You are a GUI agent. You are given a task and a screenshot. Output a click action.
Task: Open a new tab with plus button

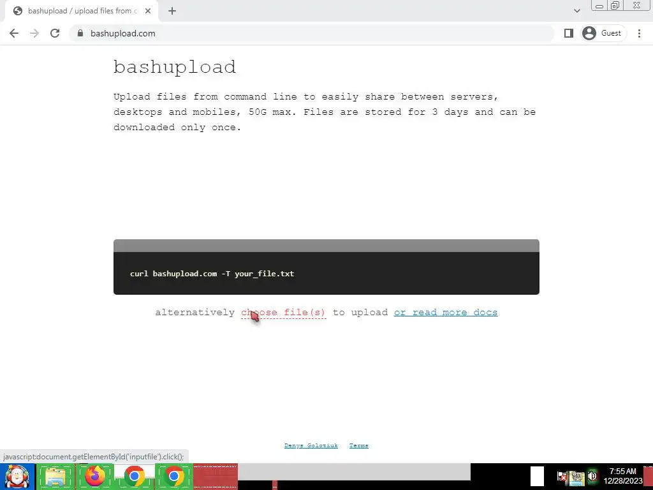(172, 11)
